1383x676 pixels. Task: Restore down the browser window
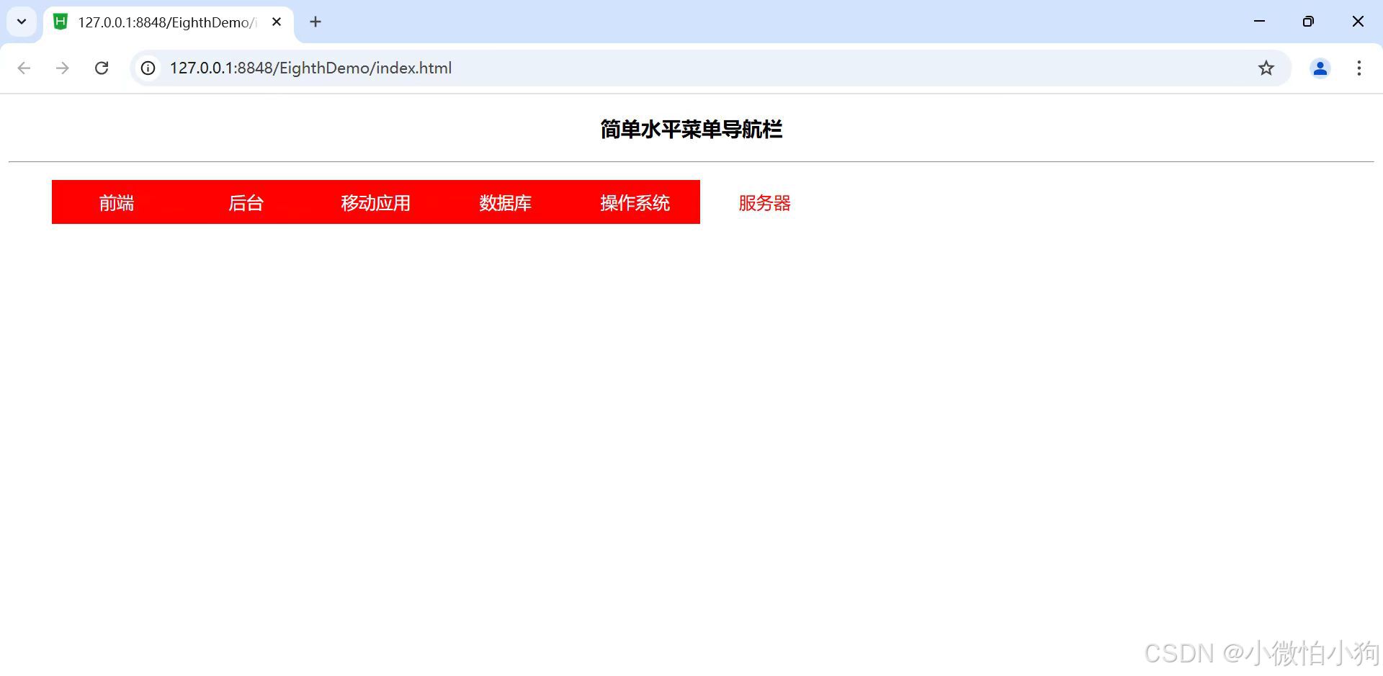coord(1308,22)
